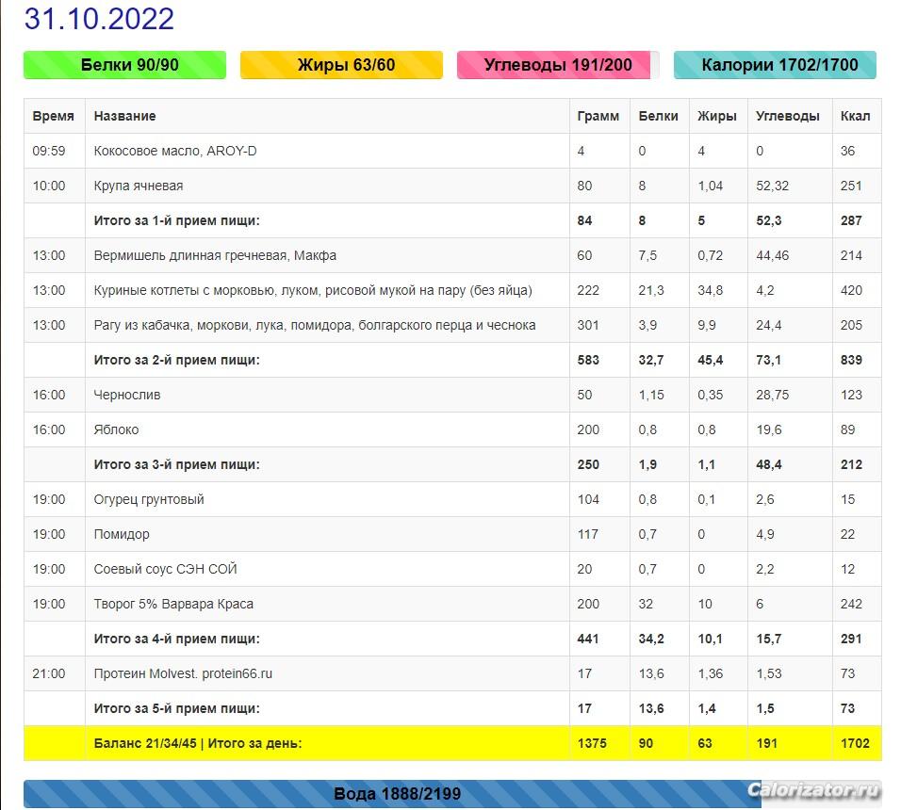The width and height of the screenshot is (901, 810).
Task: Click the Calorizator.ru watermark logo
Action: [x=813, y=790]
